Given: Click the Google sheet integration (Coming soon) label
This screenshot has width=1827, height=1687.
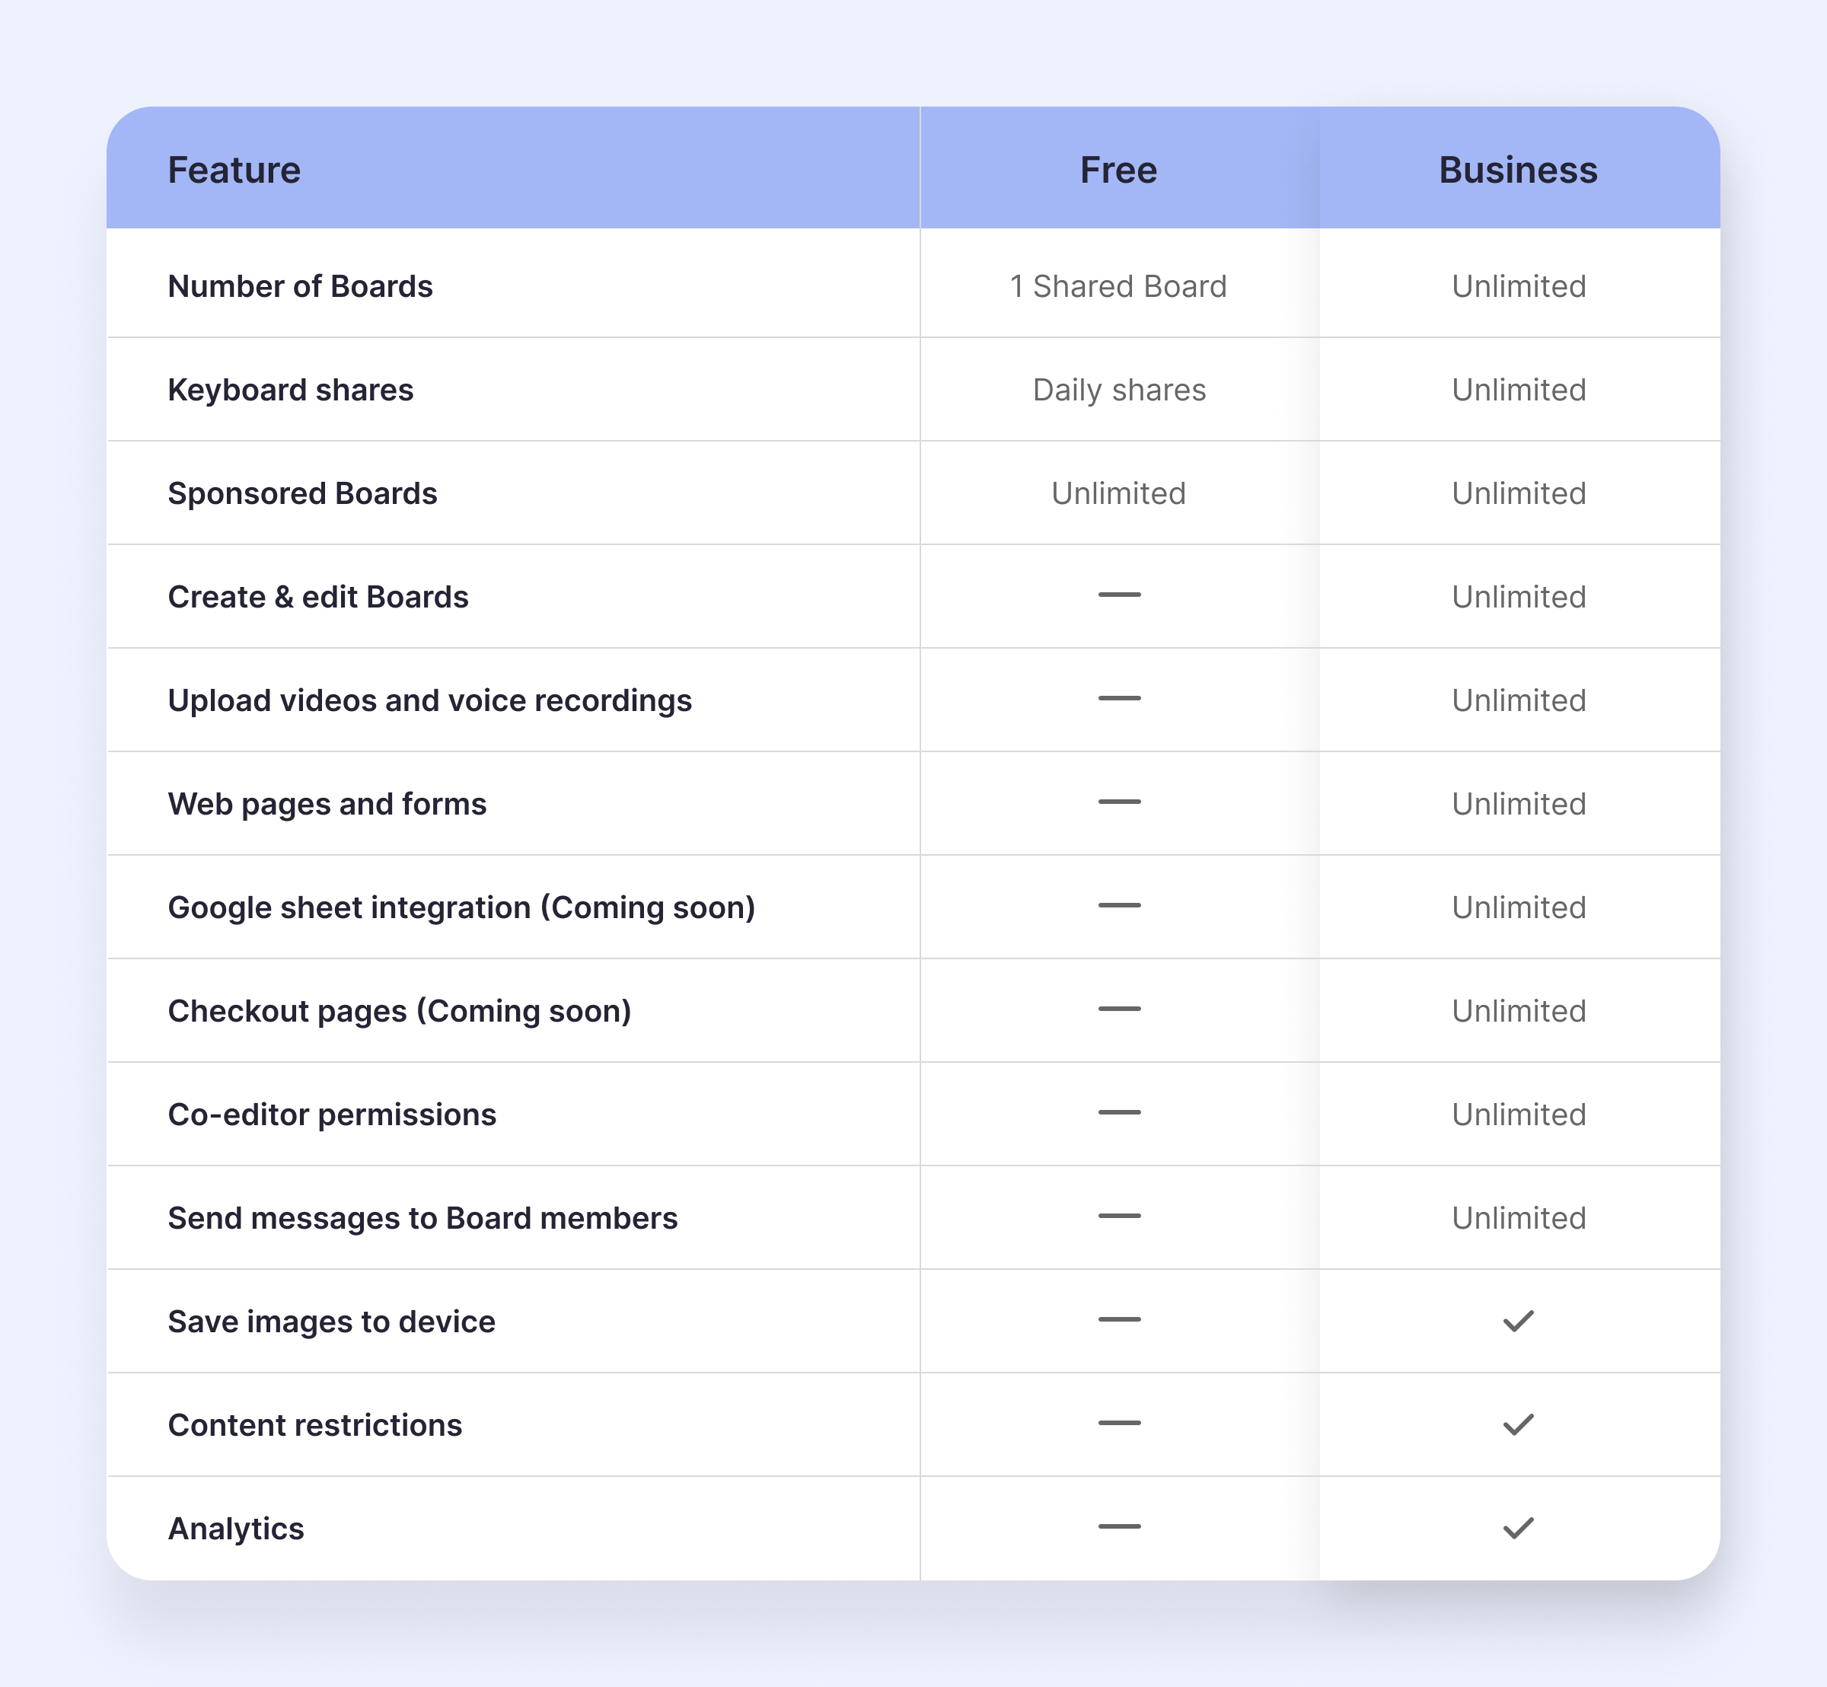Looking at the screenshot, I should click(462, 908).
